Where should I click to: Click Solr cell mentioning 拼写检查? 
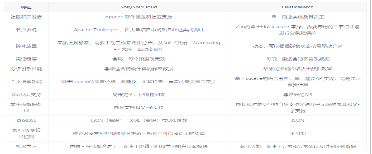[x=139, y=82]
